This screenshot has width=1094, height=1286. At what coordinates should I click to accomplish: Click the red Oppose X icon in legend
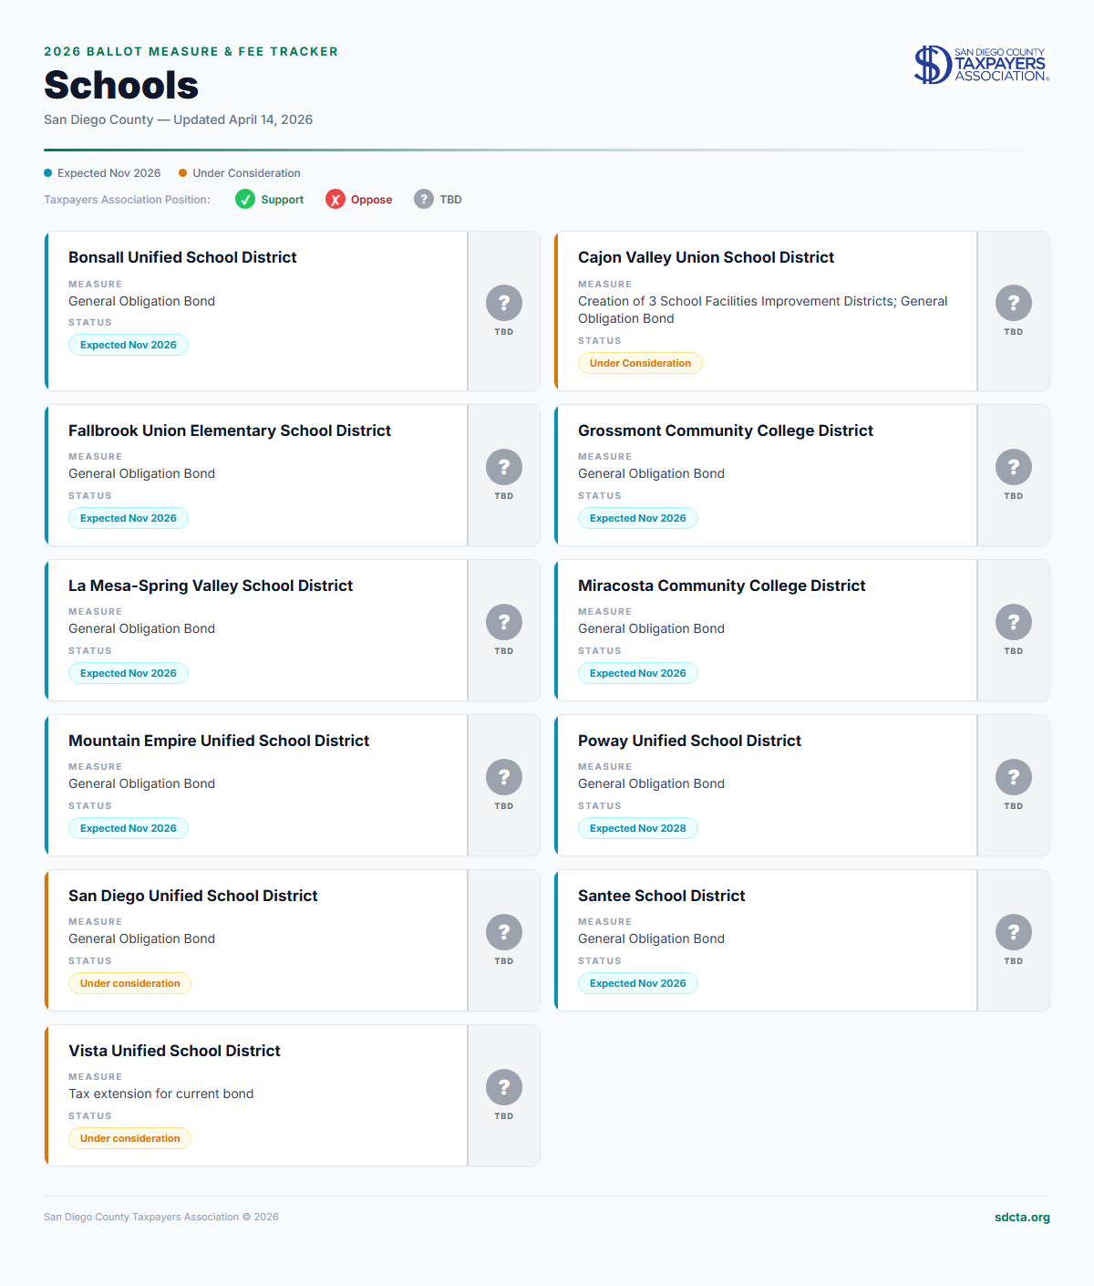point(335,199)
